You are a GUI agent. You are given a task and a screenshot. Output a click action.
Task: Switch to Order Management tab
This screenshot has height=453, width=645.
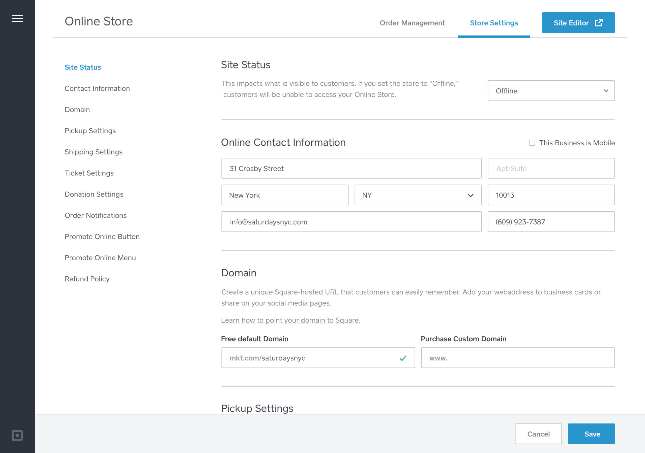pos(412,23)
